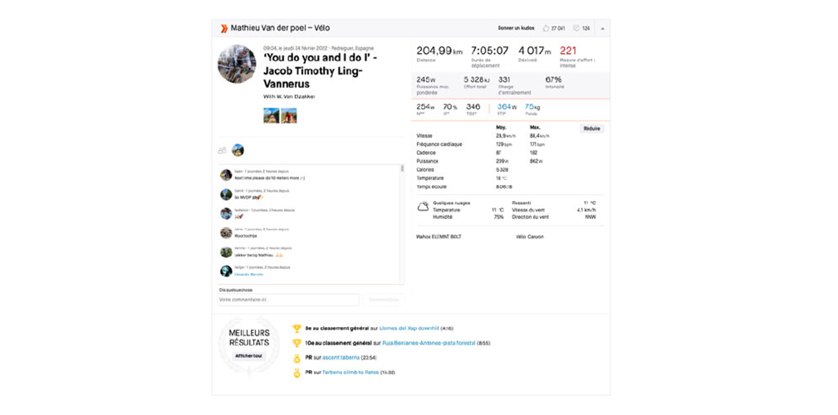Screen dimensions: 838x415
Task: Click the Donner un kudos button
Action: pos(514,28)
